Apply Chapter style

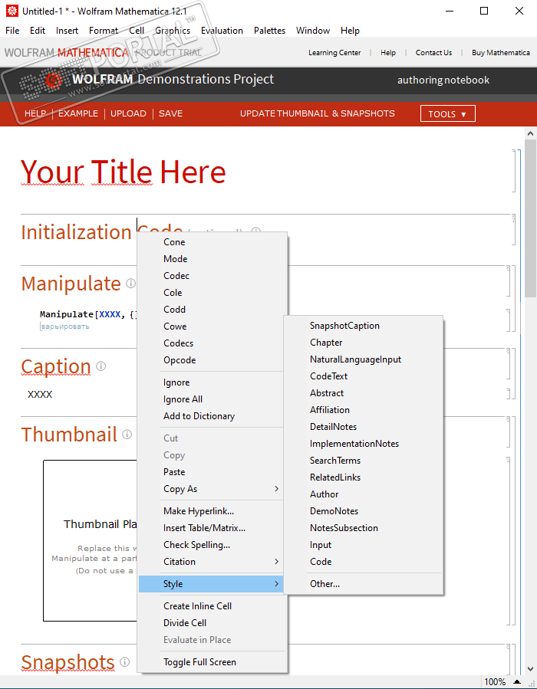click(364, 343)
